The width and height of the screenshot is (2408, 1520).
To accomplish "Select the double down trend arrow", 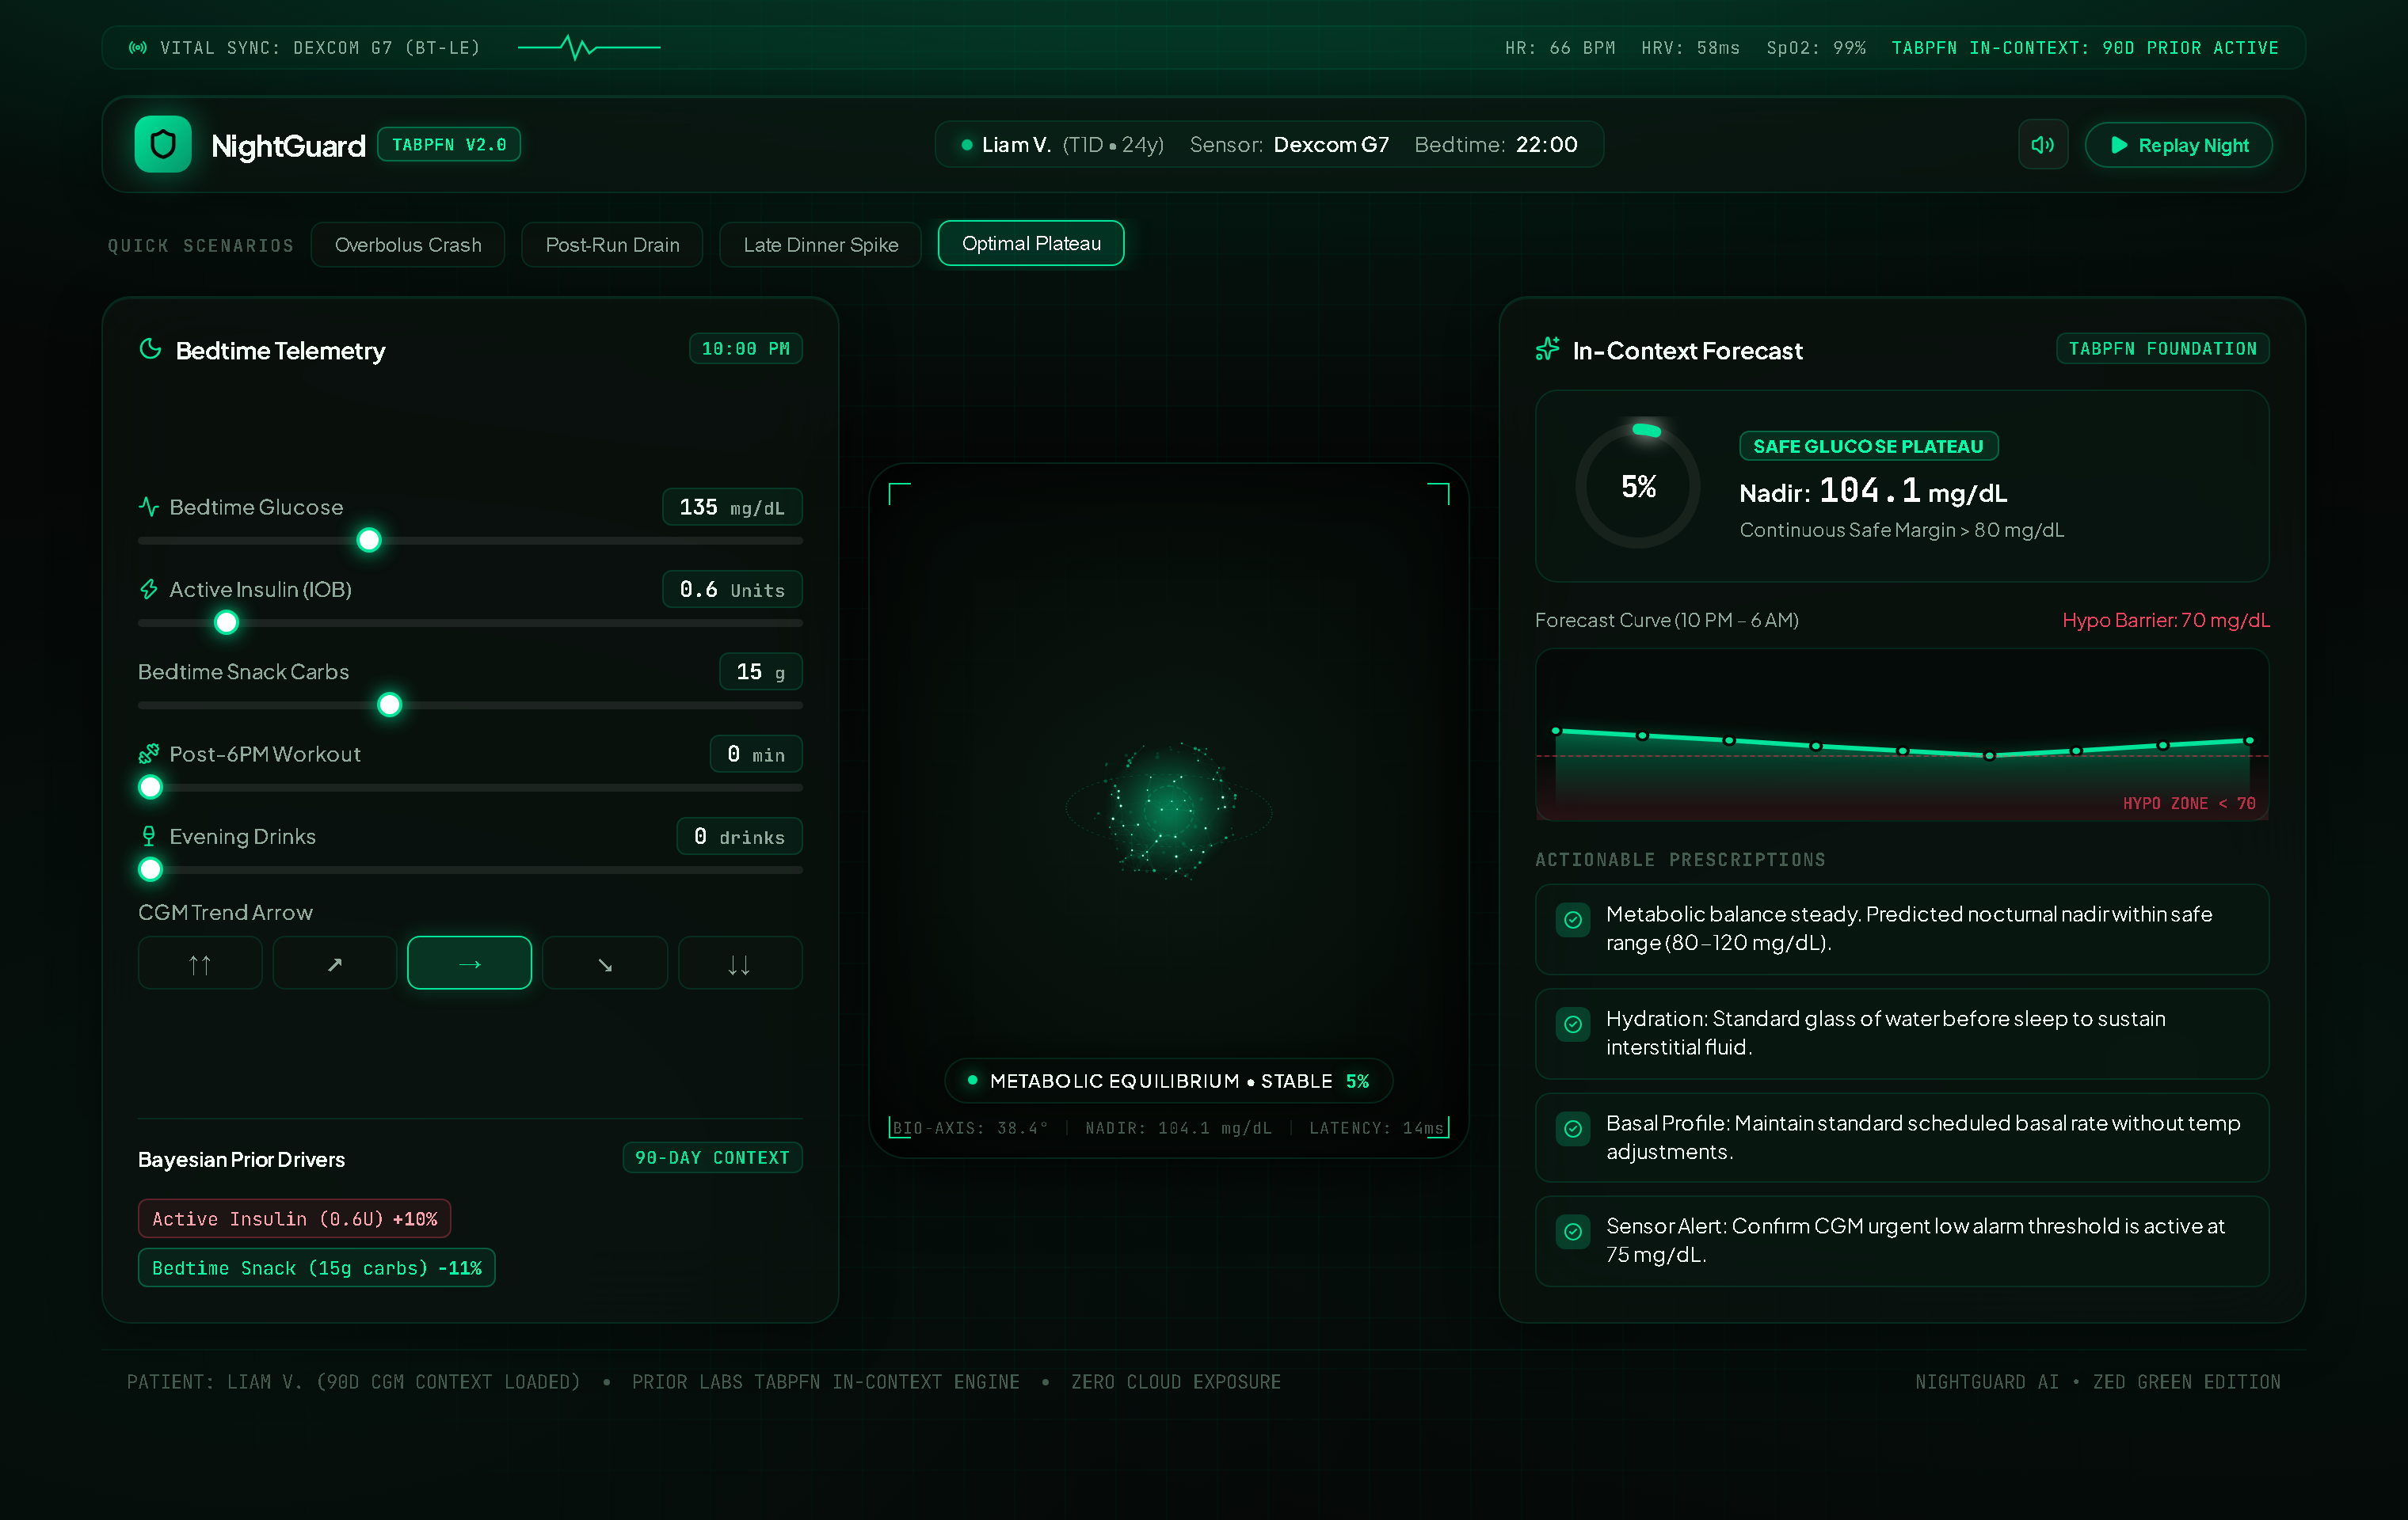I will click(740, 963).
